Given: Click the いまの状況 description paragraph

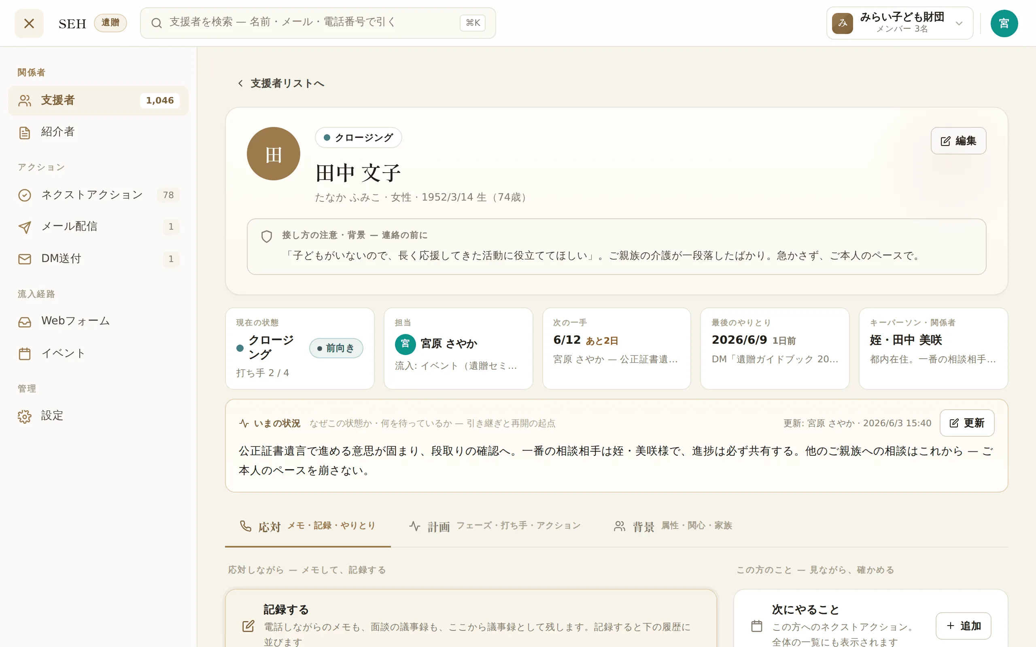Looking at the screenshot, I should tap(616, 461).
